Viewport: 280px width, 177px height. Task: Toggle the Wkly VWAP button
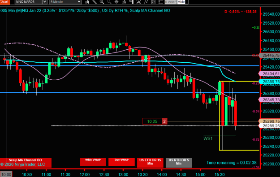(93, 162)
